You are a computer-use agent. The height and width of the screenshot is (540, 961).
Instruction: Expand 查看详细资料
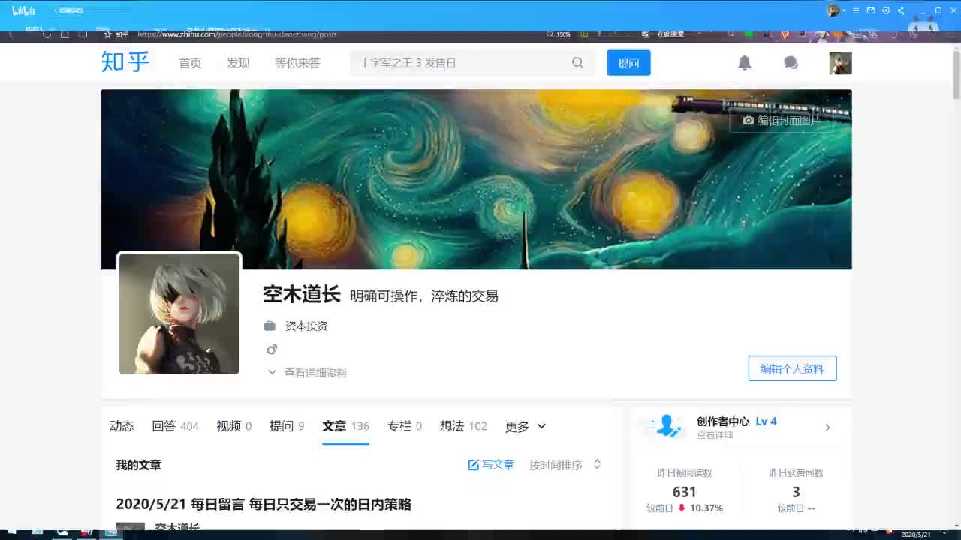[307, 373]
